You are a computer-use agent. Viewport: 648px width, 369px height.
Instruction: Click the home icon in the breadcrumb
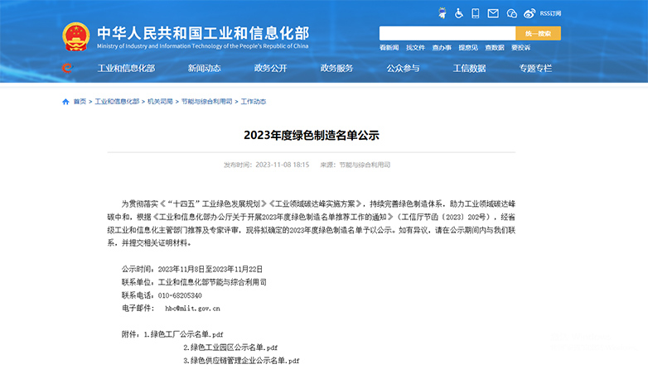(x=65, y=102)
